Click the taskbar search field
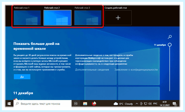Screen dimensions: 185x112 43,104
